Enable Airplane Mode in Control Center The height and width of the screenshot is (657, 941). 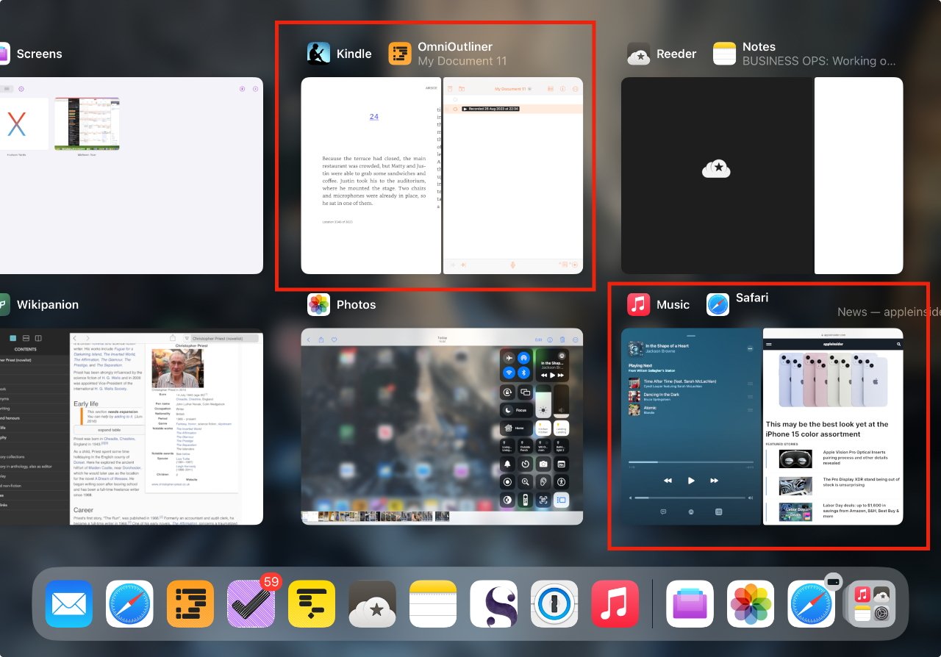(508, 357)
